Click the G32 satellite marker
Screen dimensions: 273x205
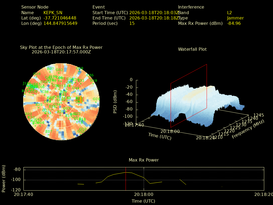click(x=59, y=73)
